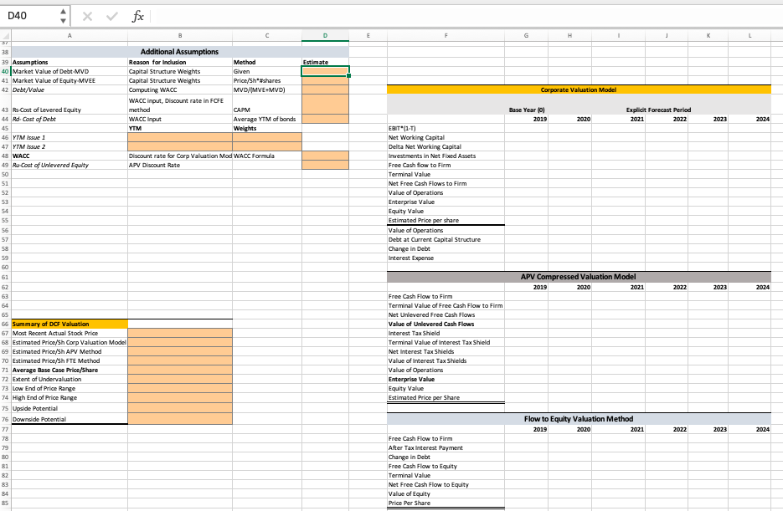The width and height of the screenshot is (783, 511).
Task: Select the entire sheet via corner triangle
Action: (x=5, y=35)
